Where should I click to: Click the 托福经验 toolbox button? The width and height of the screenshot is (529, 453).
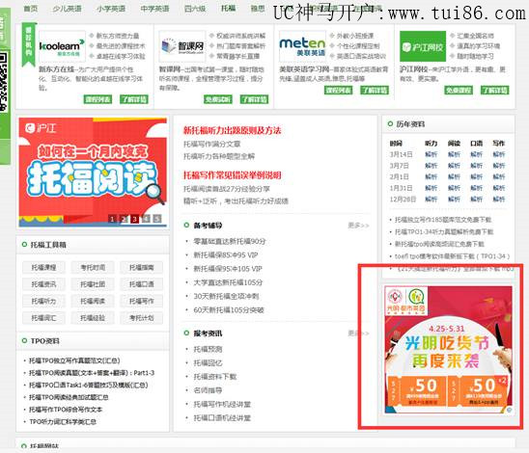[x=93, y=318]
